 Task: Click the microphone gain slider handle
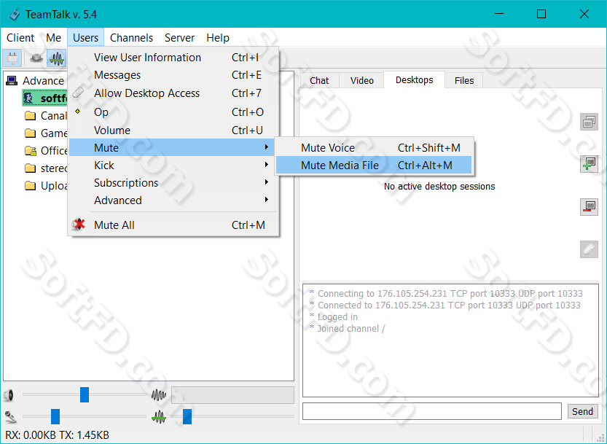click(55, 416)
